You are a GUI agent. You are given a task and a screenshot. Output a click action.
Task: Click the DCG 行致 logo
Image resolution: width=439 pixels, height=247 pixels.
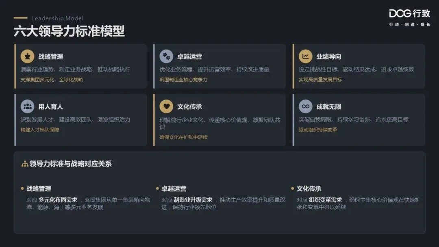tap(409, 17)
